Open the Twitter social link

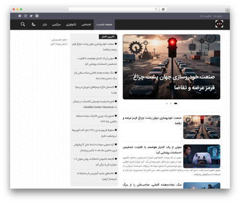click(31, 16)
